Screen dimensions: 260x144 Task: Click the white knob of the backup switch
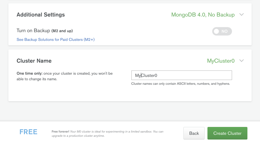point(216,31)
